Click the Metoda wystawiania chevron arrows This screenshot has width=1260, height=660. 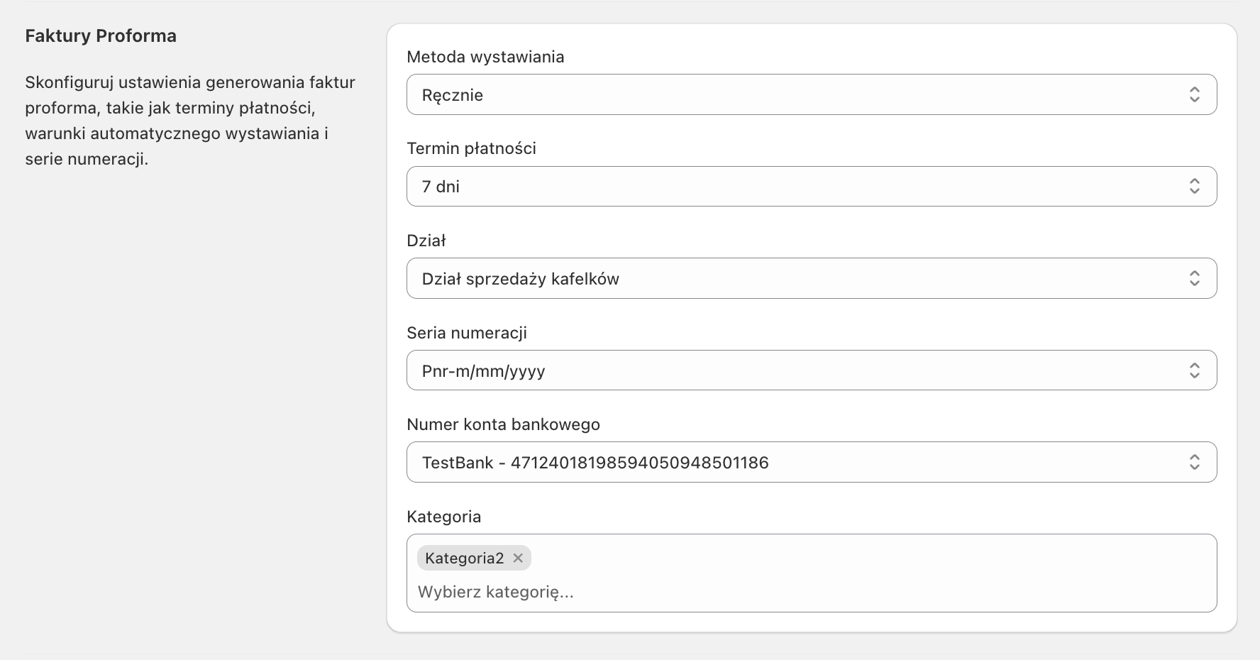(1194, 94)
